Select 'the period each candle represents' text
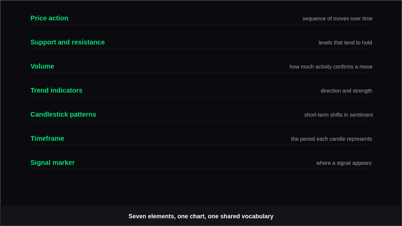Screen dimensions: 402x226 (332, 139)
